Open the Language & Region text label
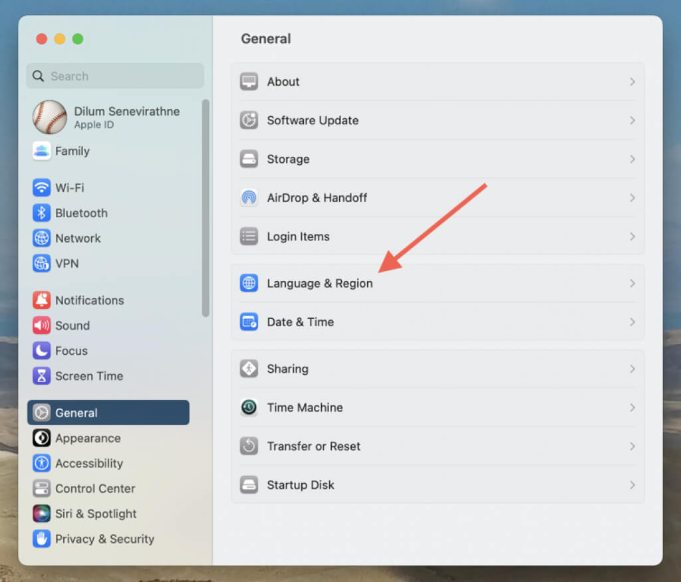 coord(320,284)
